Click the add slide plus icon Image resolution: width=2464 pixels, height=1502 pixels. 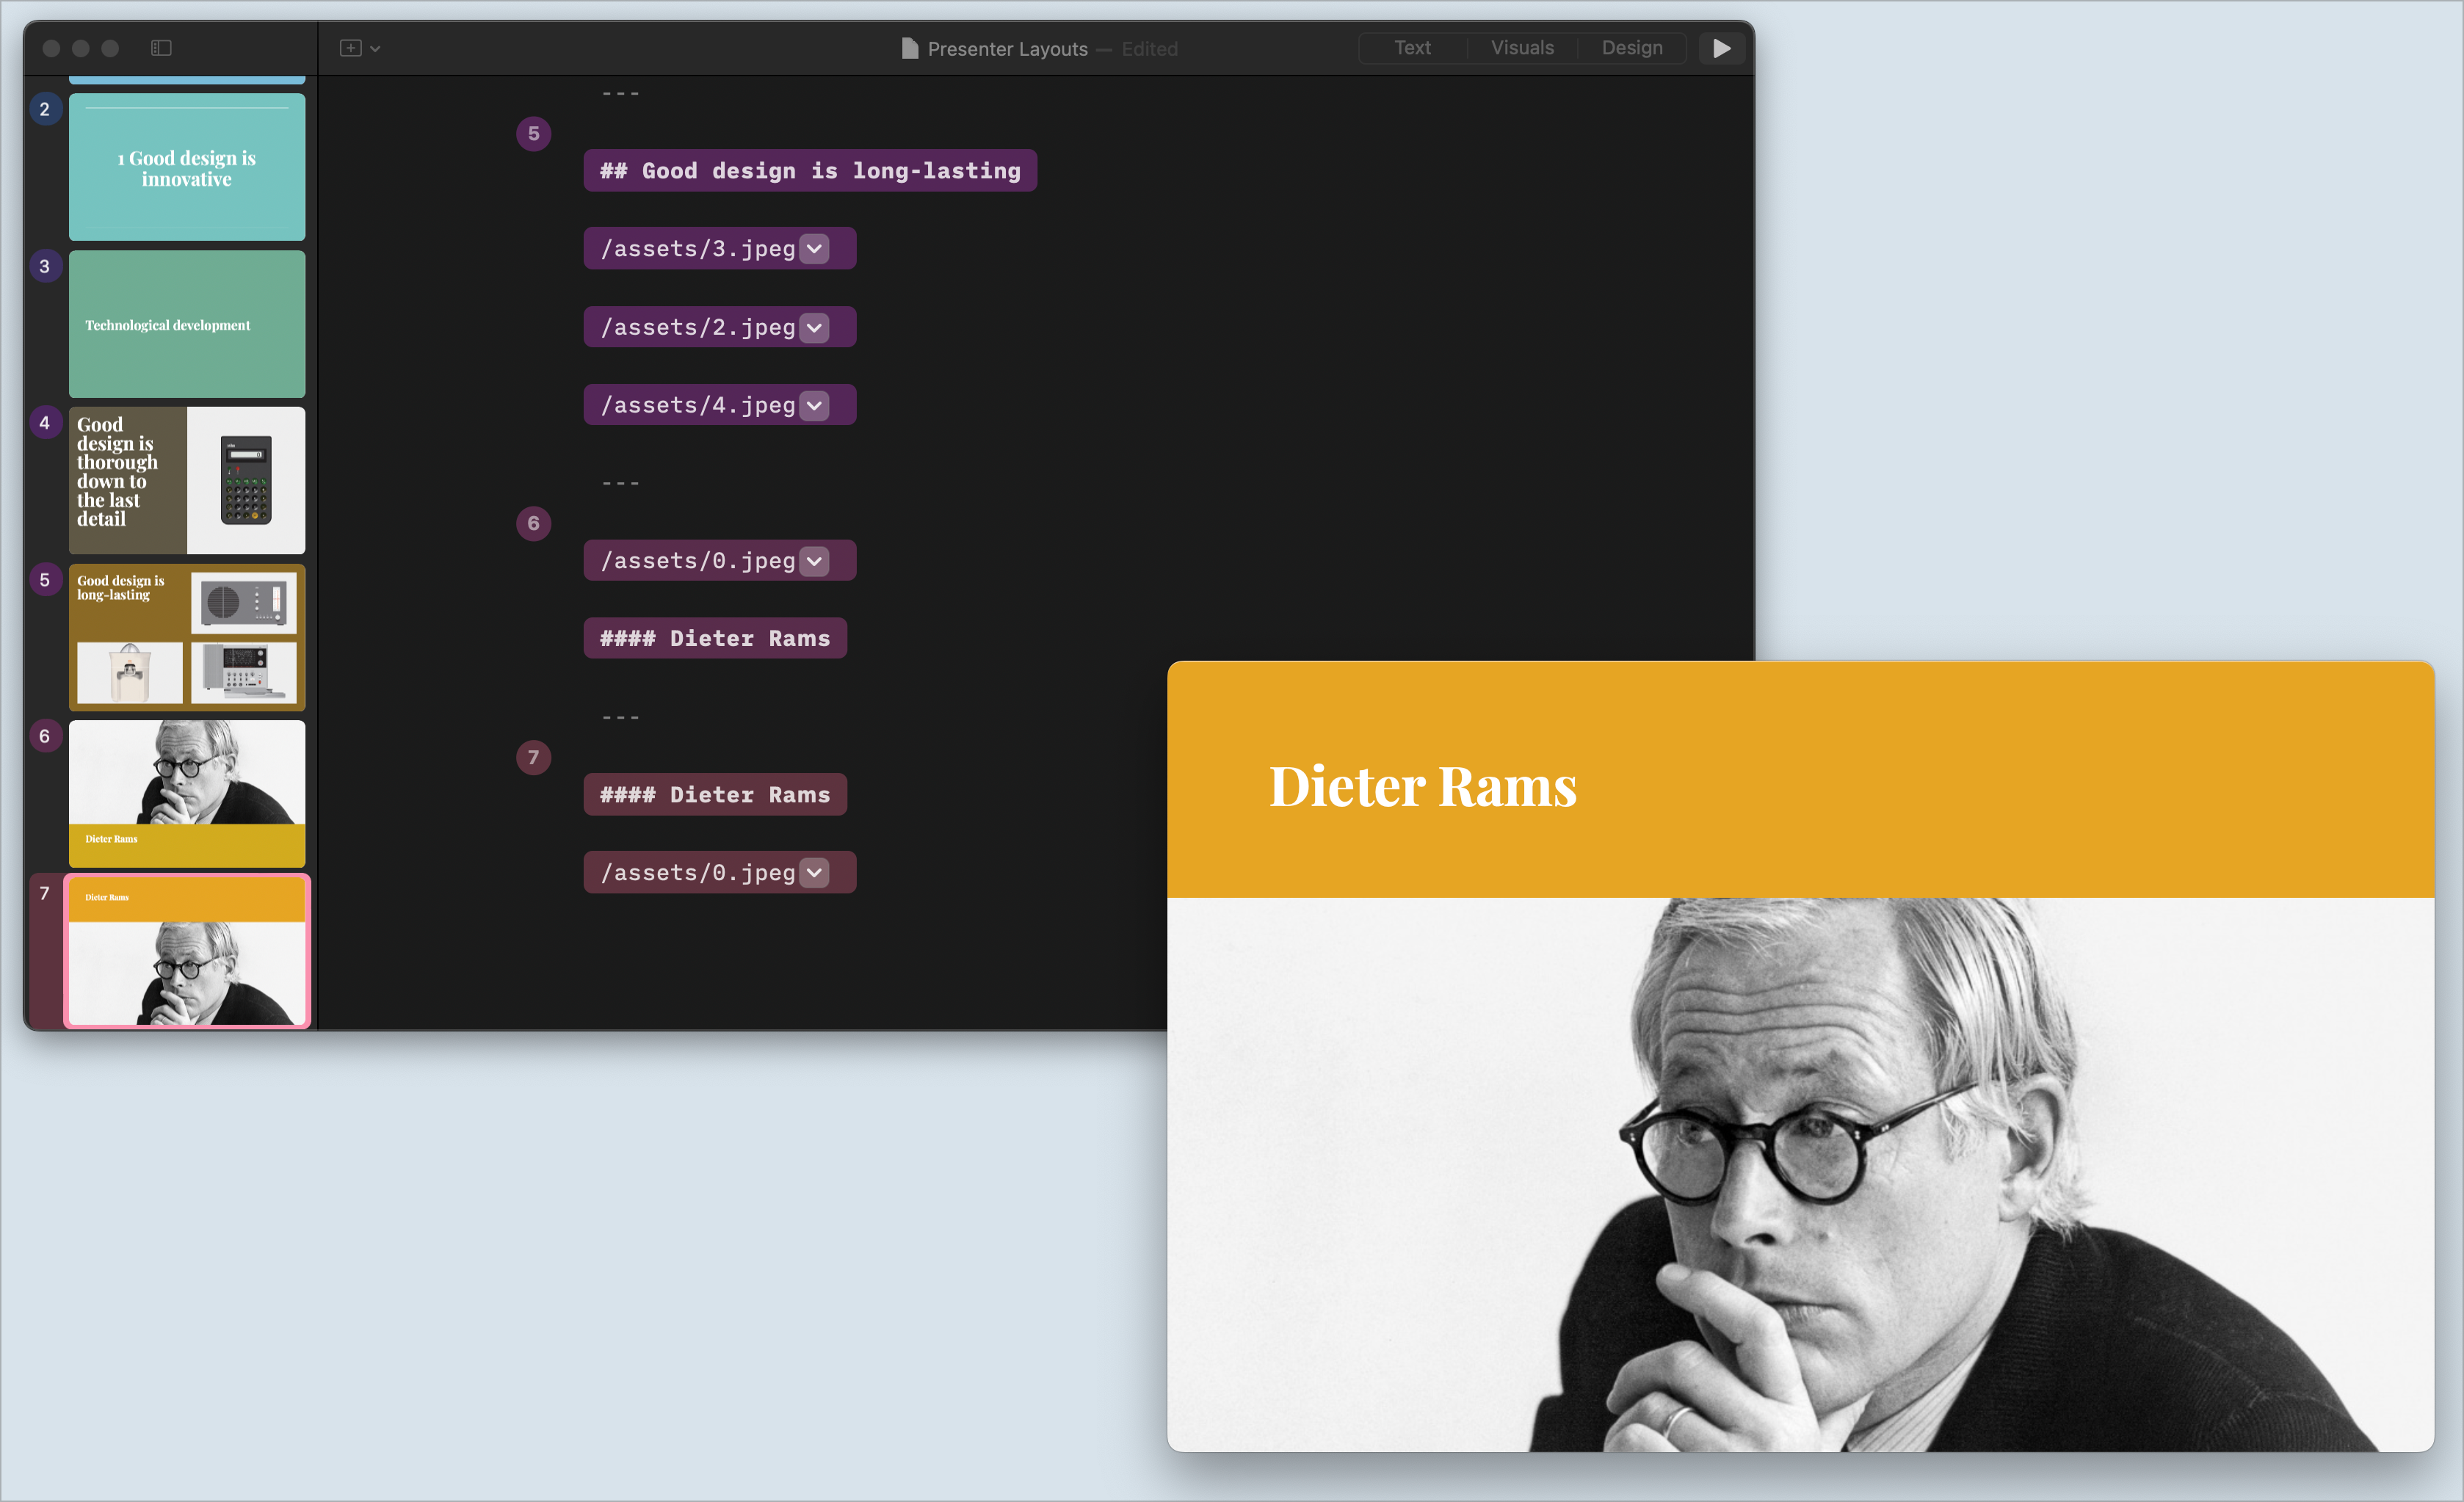(350, 48)
